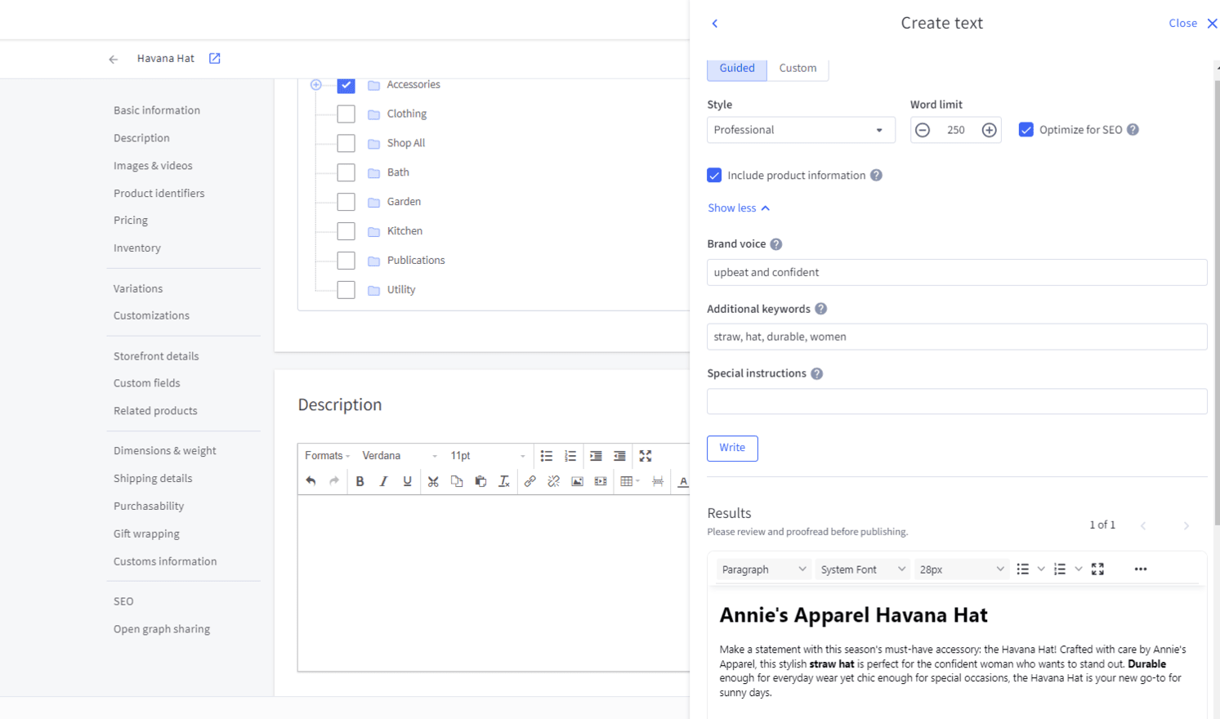Go to Storefront details section
The width and height of the screenshot is (1220, 719).
pos(156,356)
